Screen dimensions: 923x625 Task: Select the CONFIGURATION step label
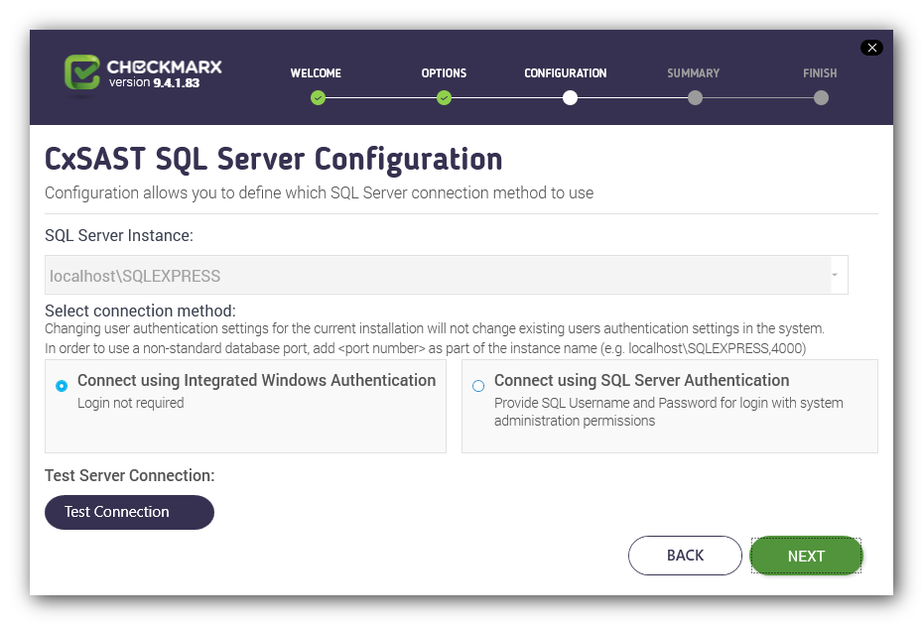pyautogui.click(x=565, y=73)
